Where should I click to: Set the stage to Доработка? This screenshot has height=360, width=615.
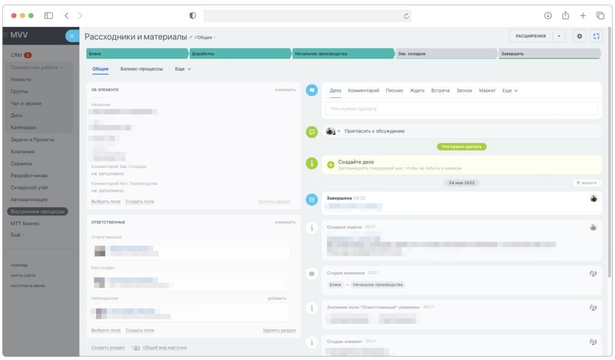[x=240, y=53]
